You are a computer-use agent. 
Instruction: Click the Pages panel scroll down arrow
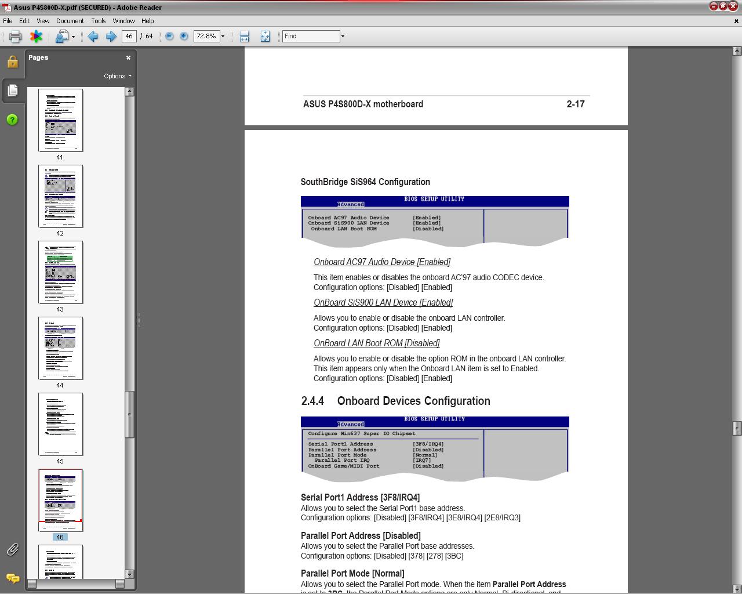click(x=130, y=574)
